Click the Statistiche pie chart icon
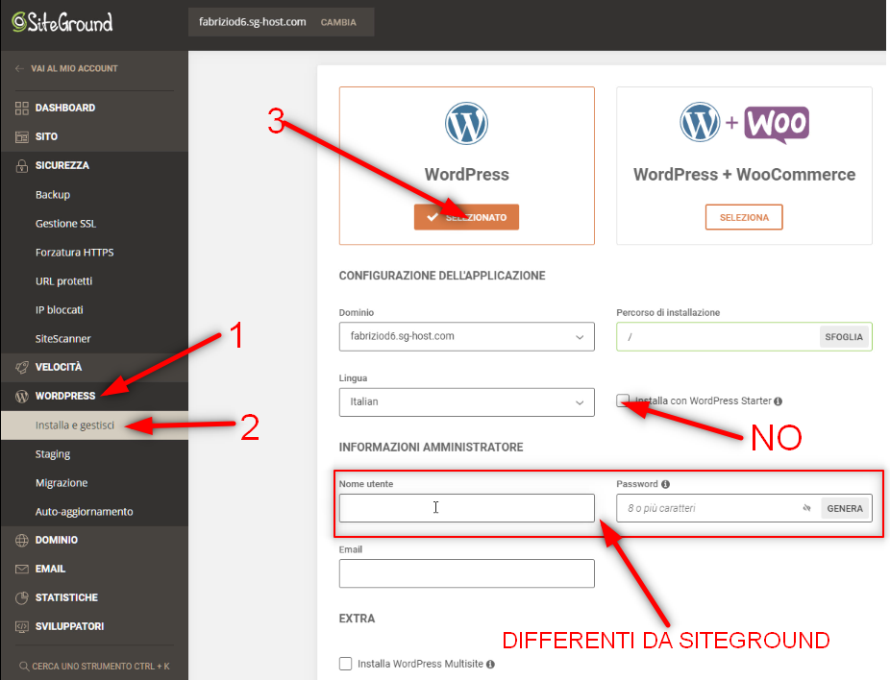Screen dimensions: 890x680 point(21,597)
